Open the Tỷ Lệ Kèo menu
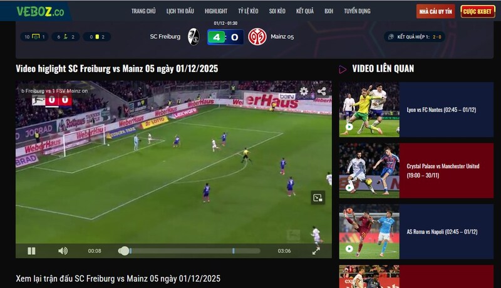Image resolution: width=501 pixels, height=288 pixels. tap(248, 11)
